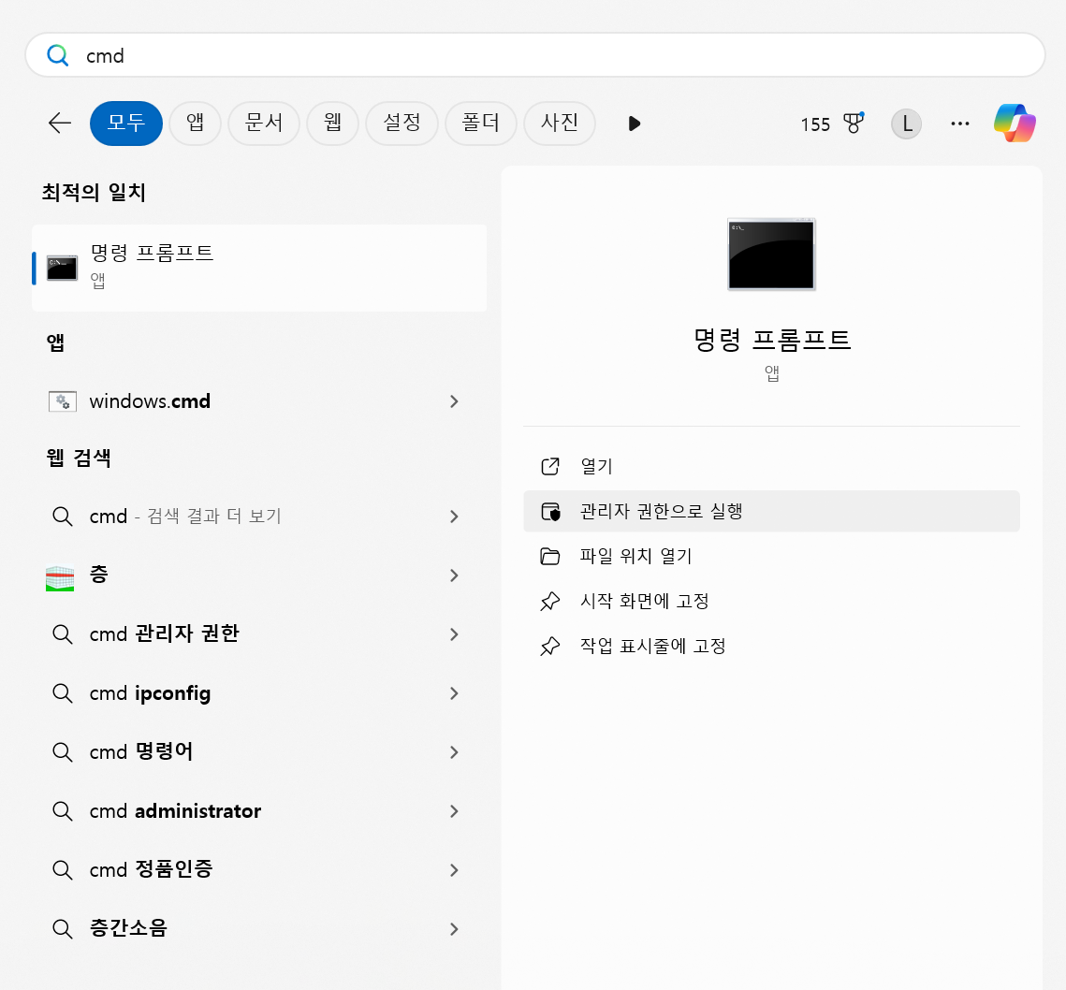Image resolution: width=1066 pixels, height=990 pixels.
Task: Click search icon beside cmd 명령어
Action: tap(63, 752)
